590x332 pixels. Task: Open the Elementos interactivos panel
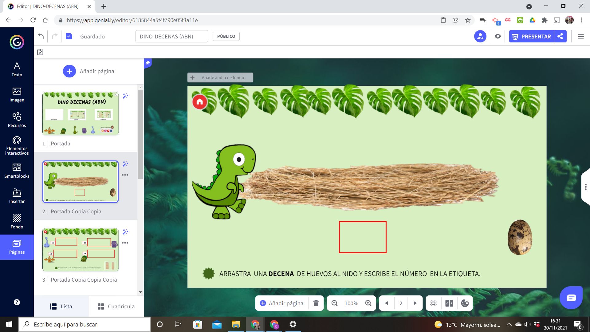pos(17,145)
